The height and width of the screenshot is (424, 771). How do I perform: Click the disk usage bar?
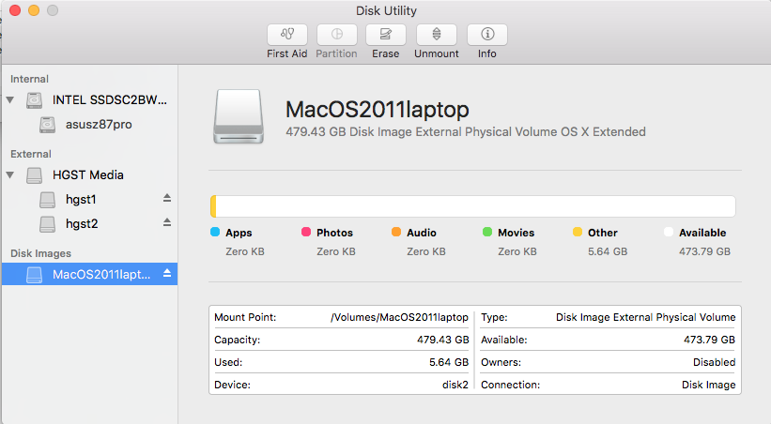[473, 206]
